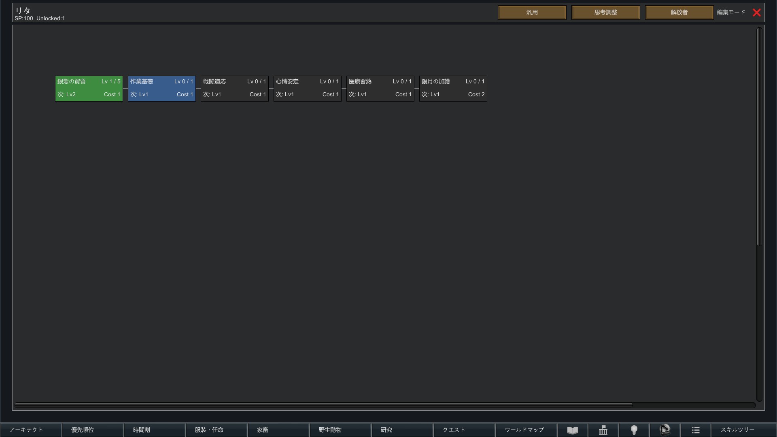Click the 戦闘適応 skill node
This screenshot has width=777, height=437.
(235, 88)
